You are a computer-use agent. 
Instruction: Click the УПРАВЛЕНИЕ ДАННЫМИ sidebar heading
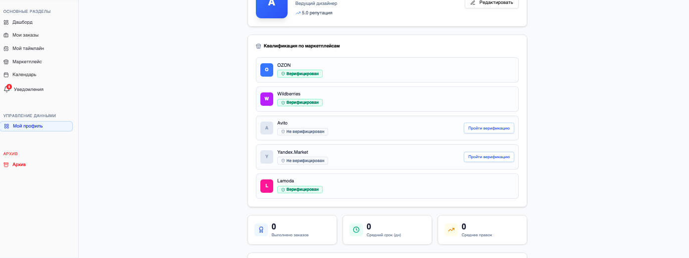tap(30, 116)
